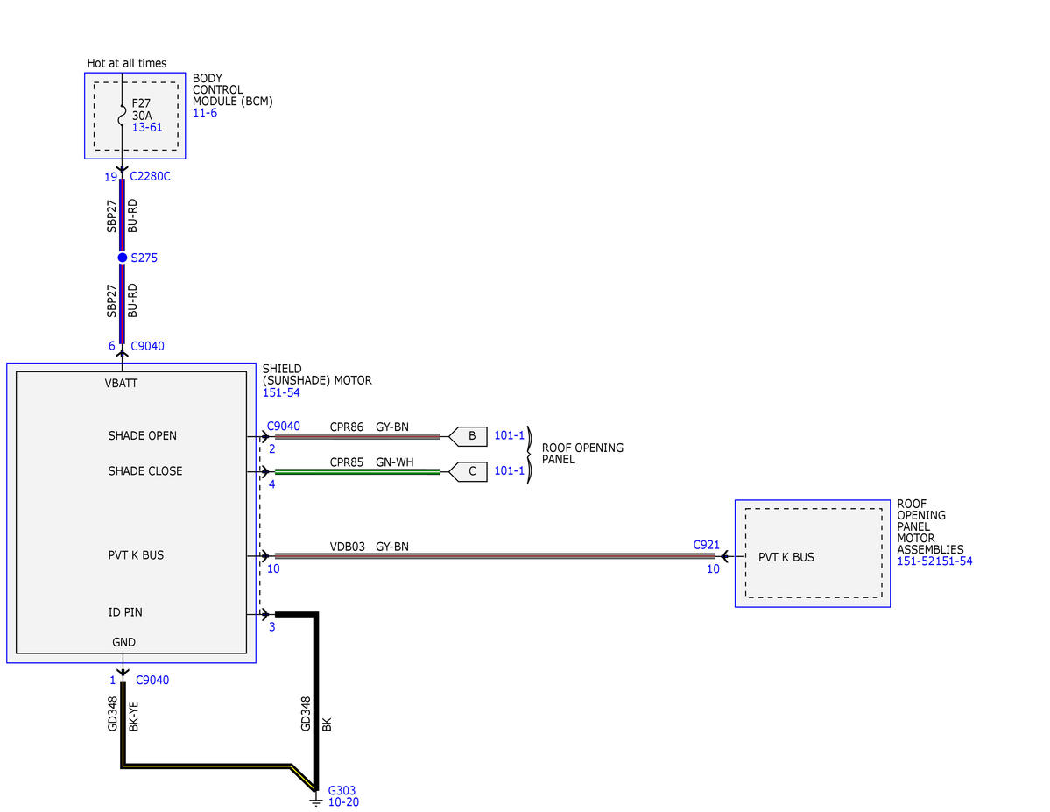1050x812 pixels.
Task: Click the Roof Opening Panel PVT K BUS box
Action: [x=813, y=554]
